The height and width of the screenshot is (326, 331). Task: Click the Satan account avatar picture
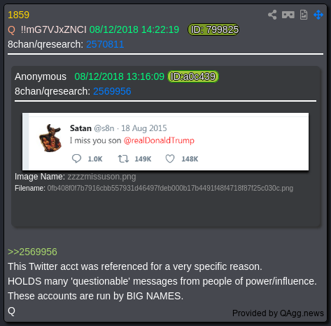coord(50,138)
